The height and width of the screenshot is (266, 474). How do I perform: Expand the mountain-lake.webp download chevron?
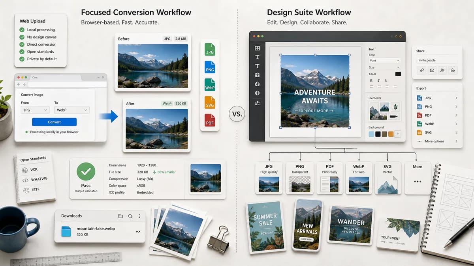(137, 232)
